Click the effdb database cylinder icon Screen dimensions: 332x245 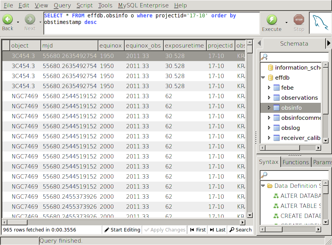pyautogui.click(x=270, y=78)
